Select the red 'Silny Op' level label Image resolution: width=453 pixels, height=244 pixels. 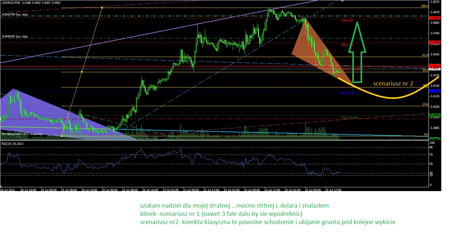tap(348, 45)
